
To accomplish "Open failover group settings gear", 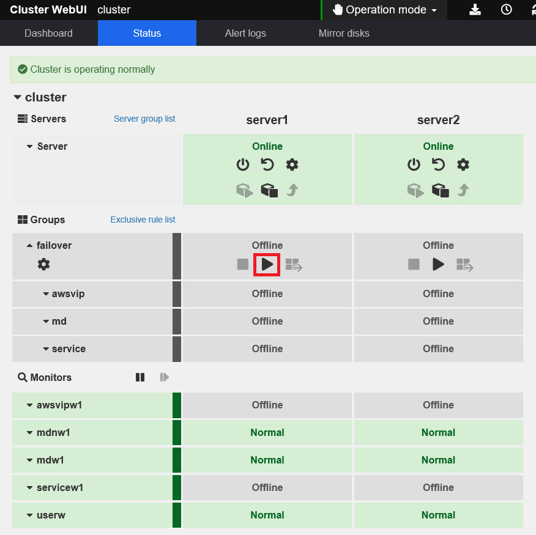I will tap(44, 264).
